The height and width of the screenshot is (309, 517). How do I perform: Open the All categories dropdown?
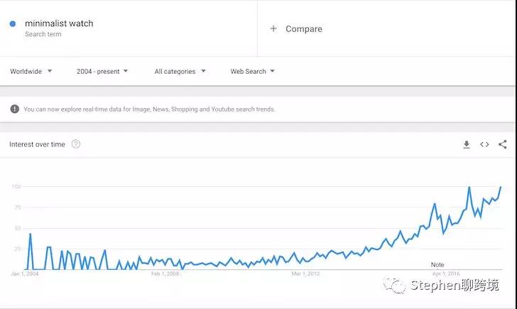180,72
